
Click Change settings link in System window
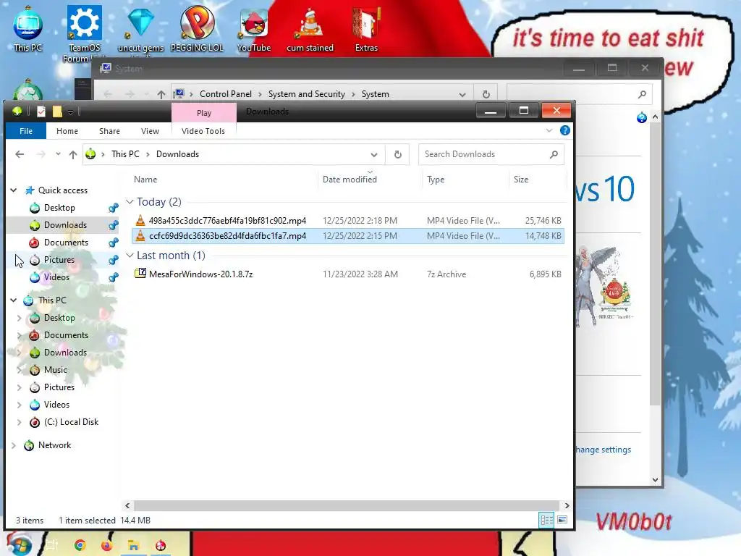(x=604, y=450)
